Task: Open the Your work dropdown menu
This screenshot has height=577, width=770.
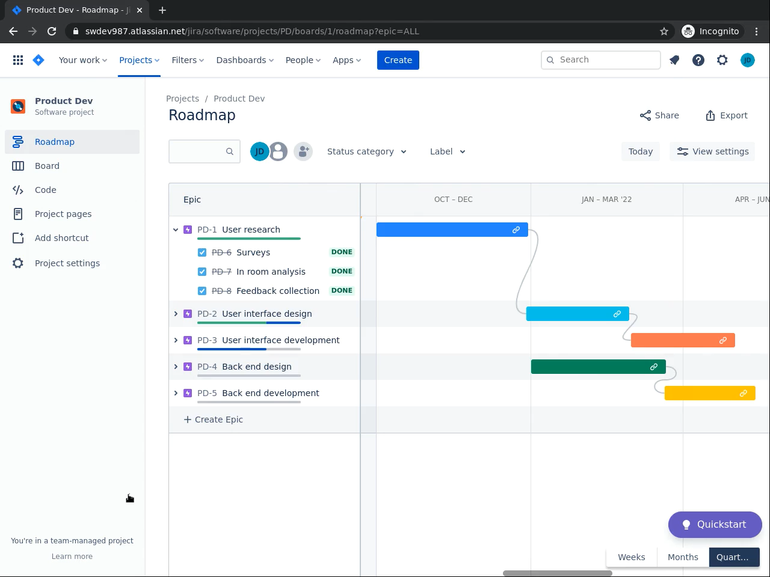Action: click(83, 60)
